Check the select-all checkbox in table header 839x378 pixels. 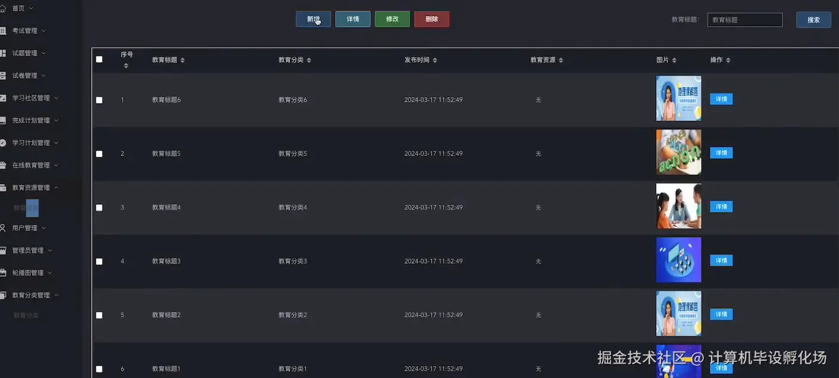tap(99, 59)
